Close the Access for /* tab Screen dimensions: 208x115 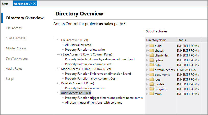34,4
